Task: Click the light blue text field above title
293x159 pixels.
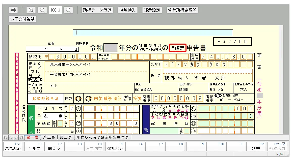Action: [153, 33]
